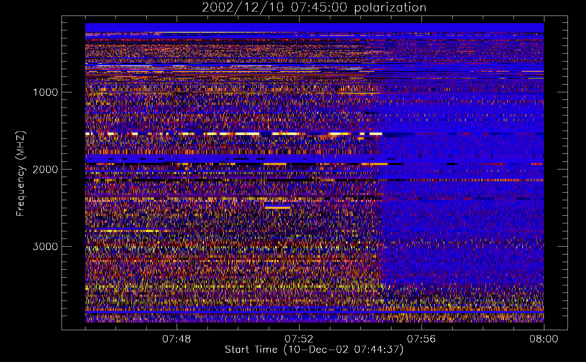
Task: Click the 07:48 time axis label
Action: (177, 339)
